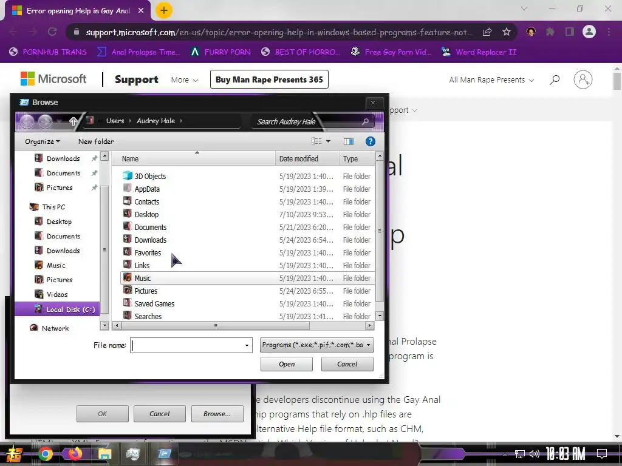Click the Microsoft site search magnifier
This screenshot has width=622, height=466.
coord(555,79)
